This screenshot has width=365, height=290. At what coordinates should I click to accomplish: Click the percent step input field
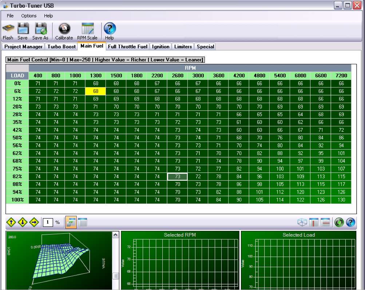[x=48, y=222]
